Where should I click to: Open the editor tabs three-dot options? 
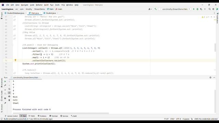(214, 13)
